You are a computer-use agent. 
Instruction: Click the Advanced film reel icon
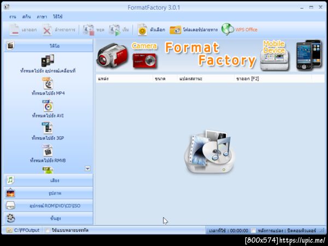pos(10,218)
